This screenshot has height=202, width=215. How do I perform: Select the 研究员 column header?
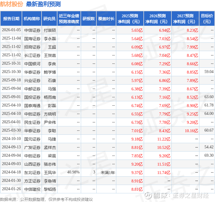[x=49, y=19]
